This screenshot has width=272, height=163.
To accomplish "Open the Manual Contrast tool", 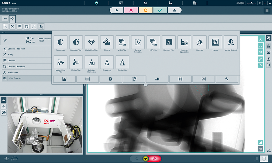I will tap(231, 42).
